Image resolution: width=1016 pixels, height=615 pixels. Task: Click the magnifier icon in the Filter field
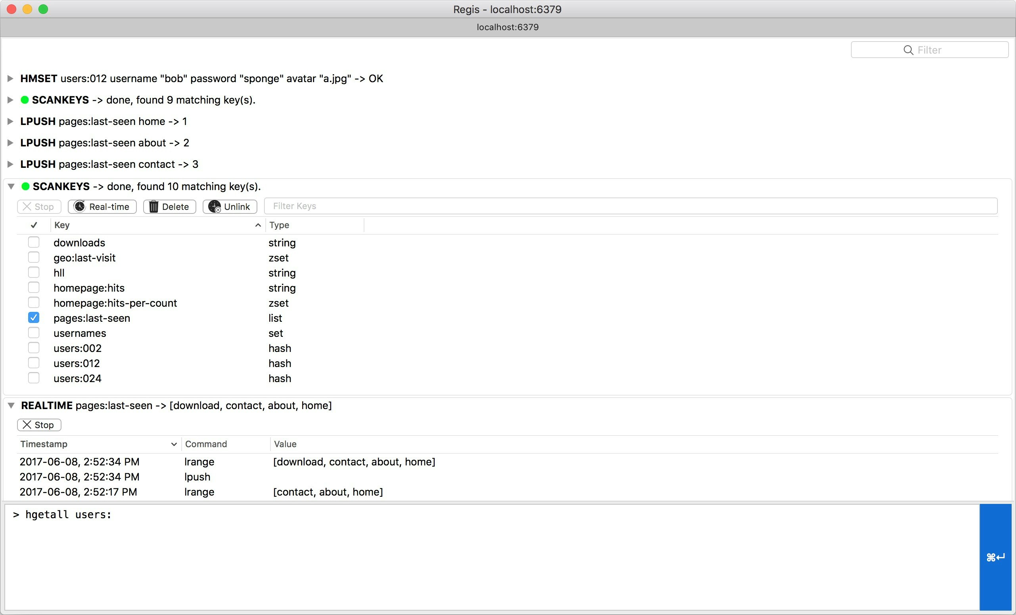point(908,50)
